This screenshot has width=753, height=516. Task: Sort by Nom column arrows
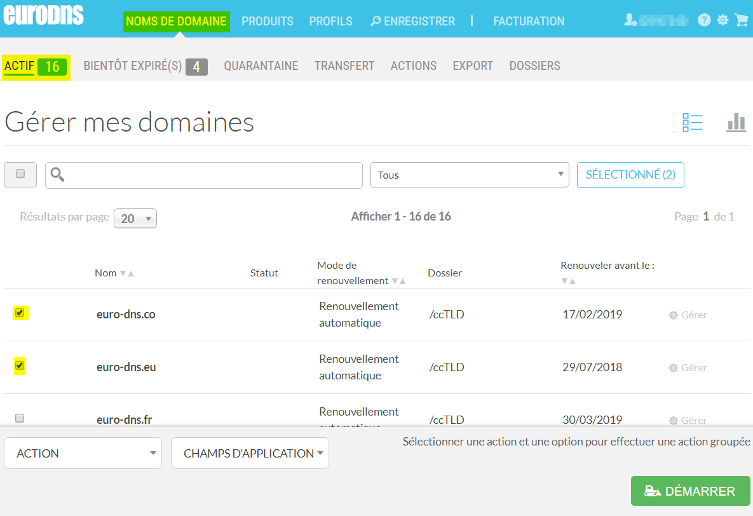tap(127, 273)
